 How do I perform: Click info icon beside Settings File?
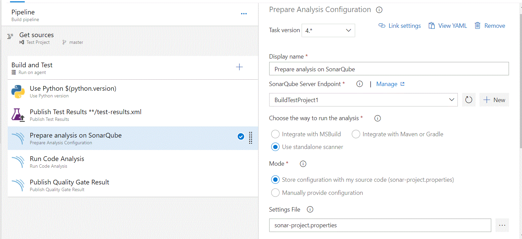(310, 210)
